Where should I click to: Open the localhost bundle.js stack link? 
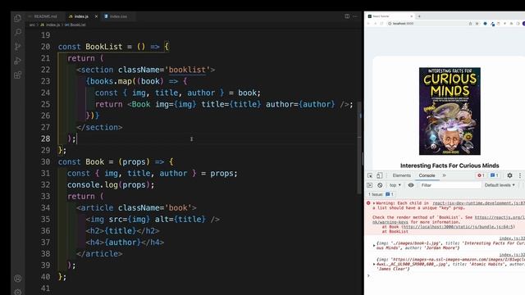tap(458, 227)
